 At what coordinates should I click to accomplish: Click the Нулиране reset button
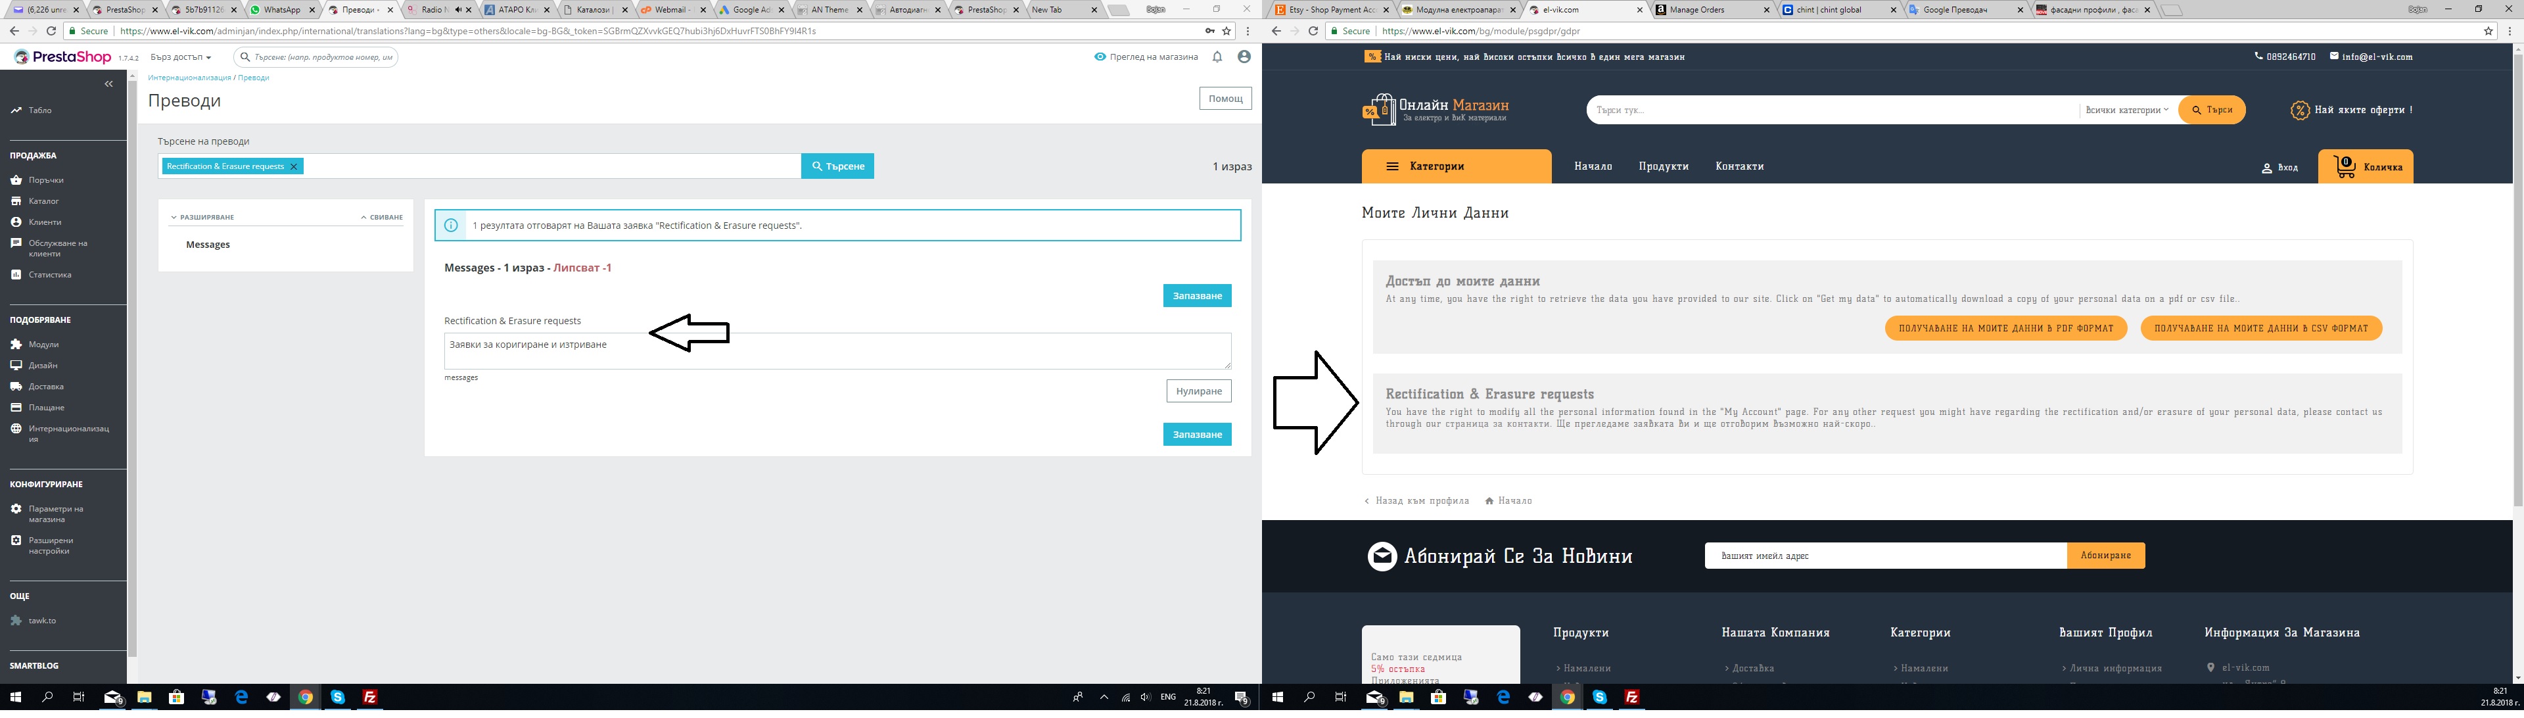tap(1198, 391)
